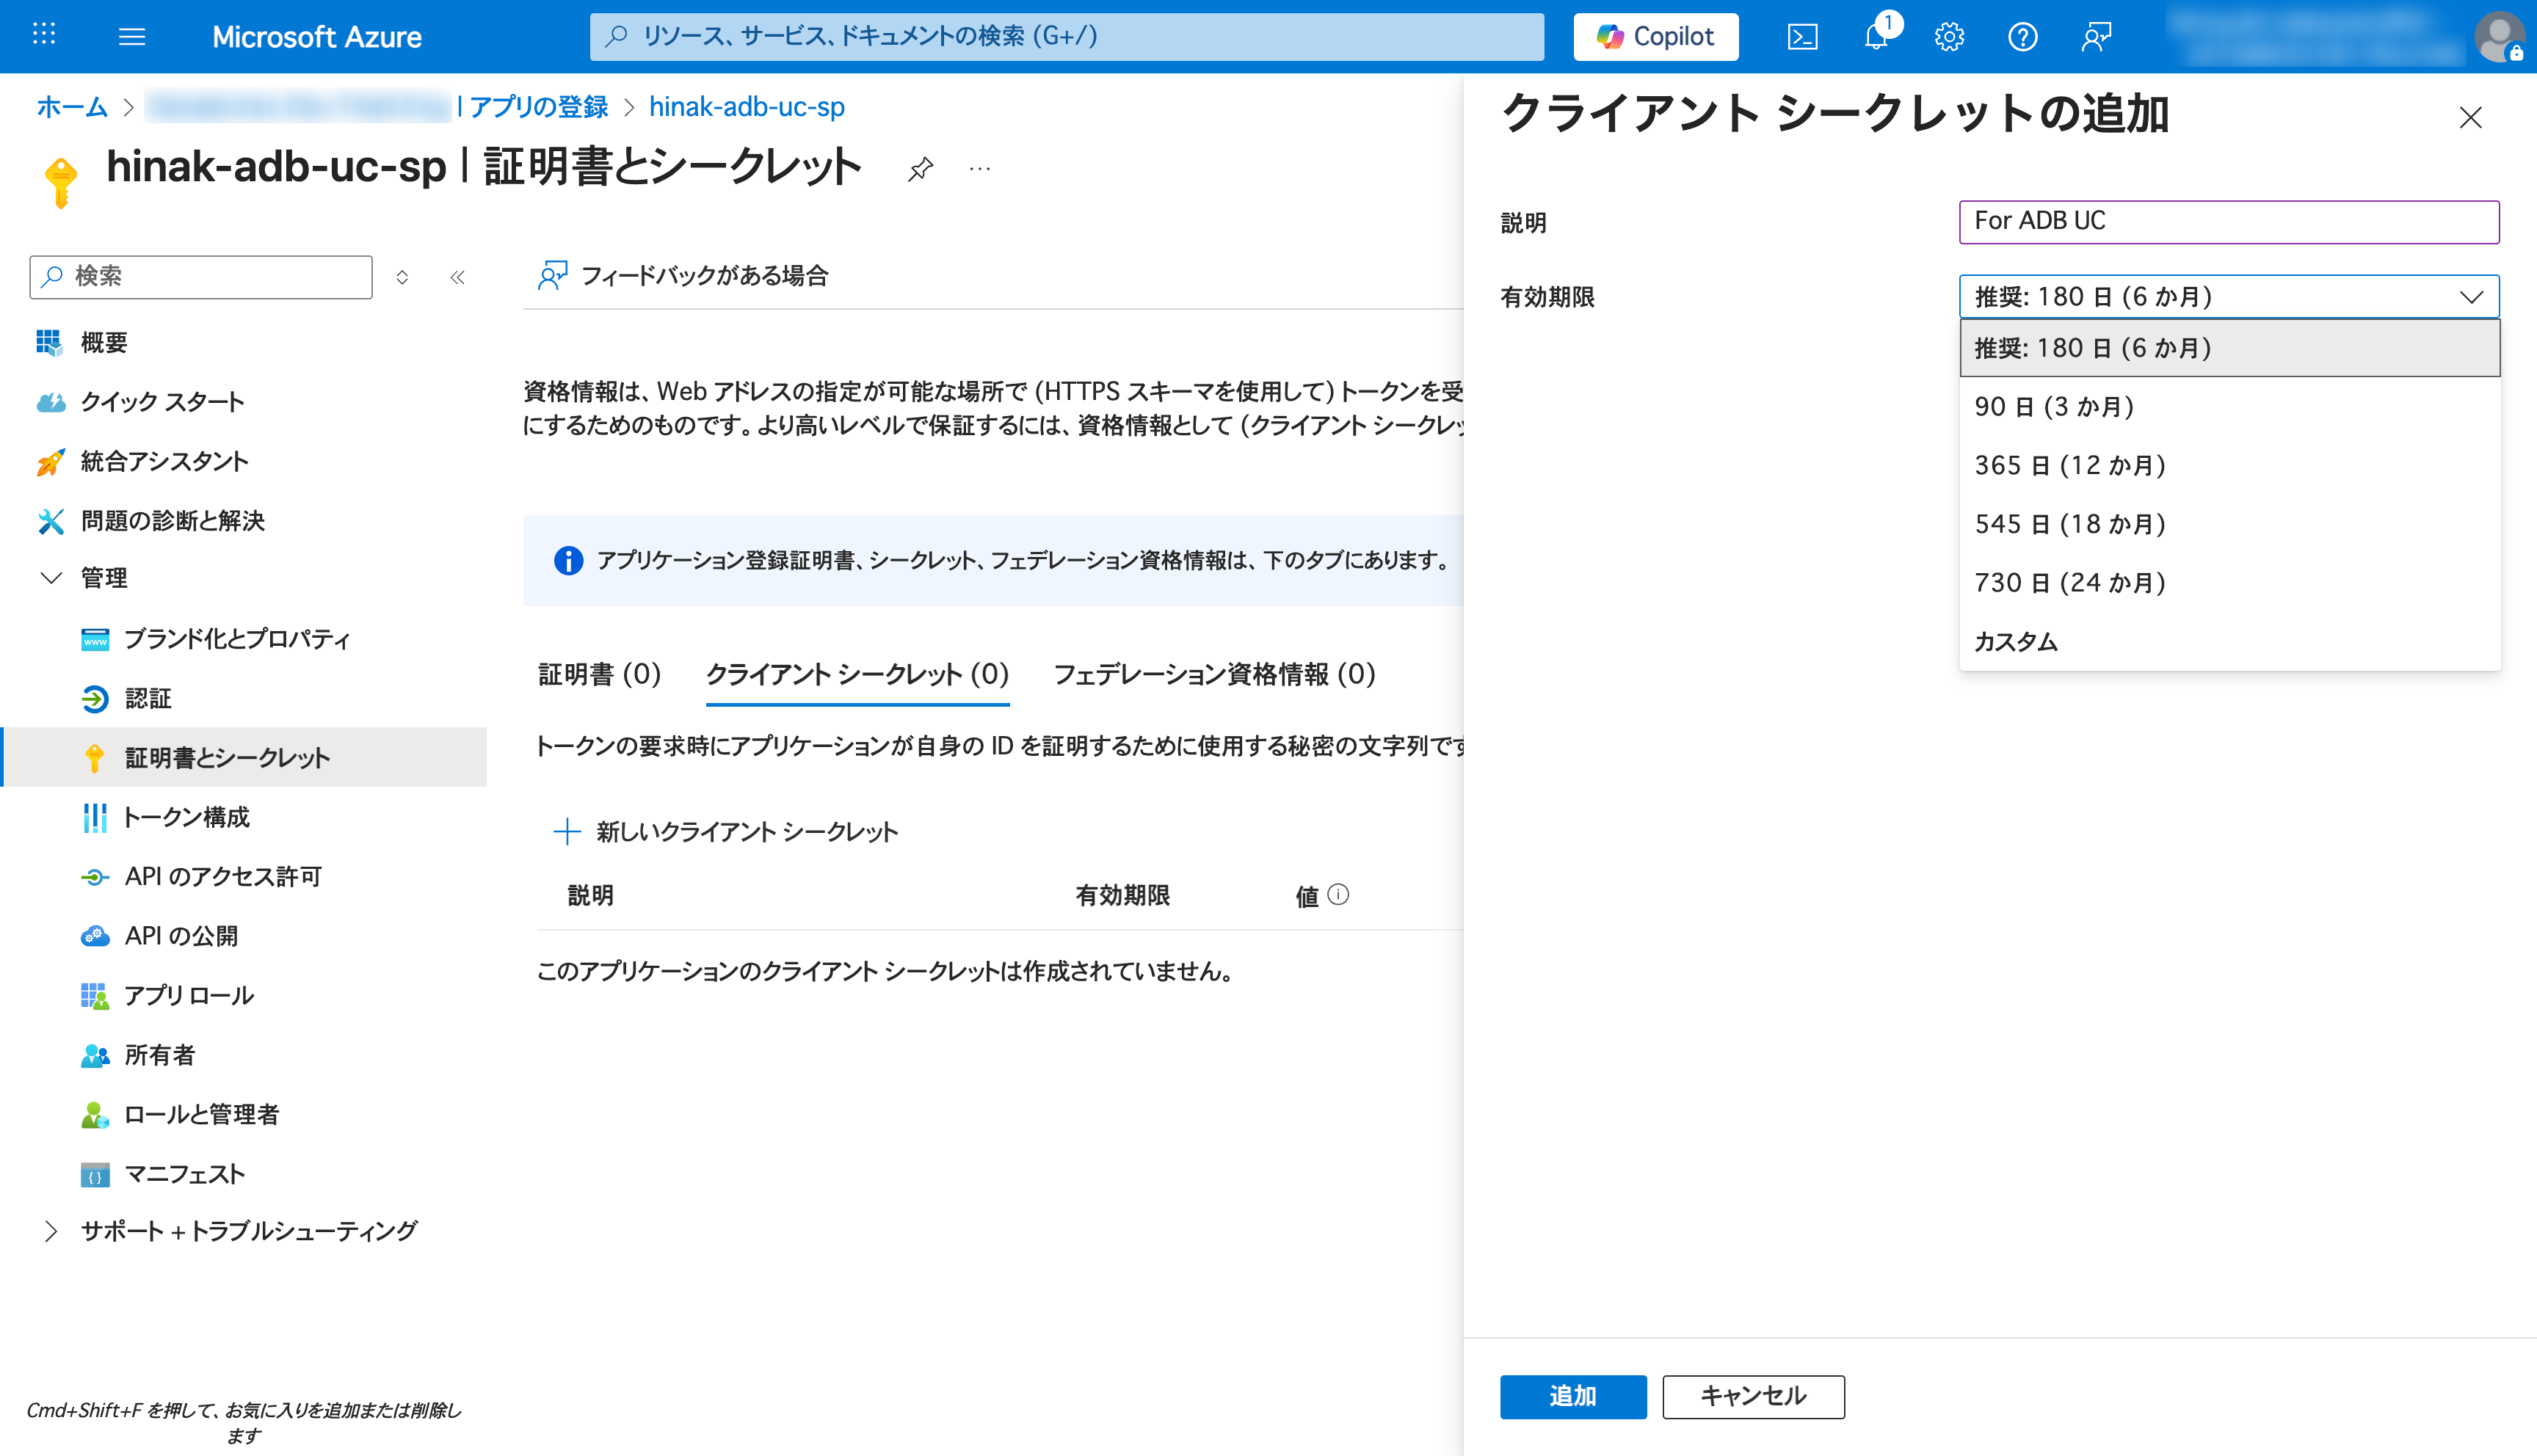Screen dimensions: 2537x1456
Task: Click the info icon next to 値
Action: click(1338, 894)
